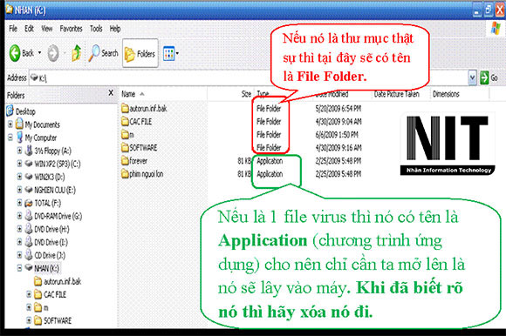Expand the NGHIEN CUU (E:) node
This screenshot has width=506, height=336.
(19, 190)
